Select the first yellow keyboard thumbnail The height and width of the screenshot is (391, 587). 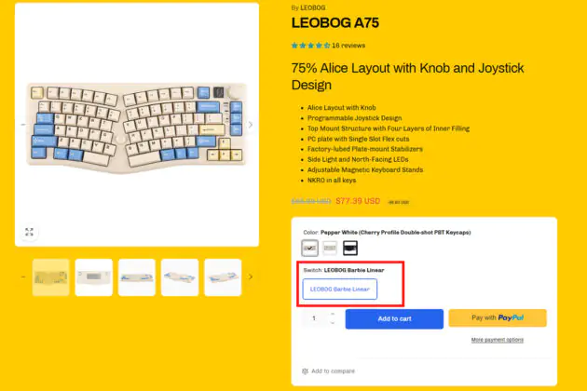51,277
